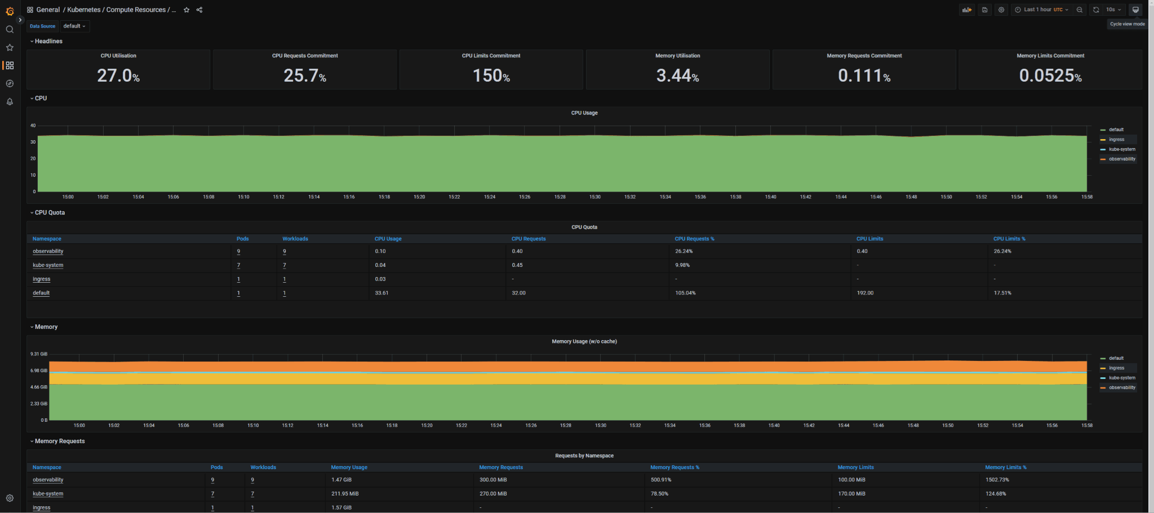Image resolution: width=1154 pixels, height=513 pixels.
Task: Open the CPU Utilisation panel title
Action: pos(118,56)
